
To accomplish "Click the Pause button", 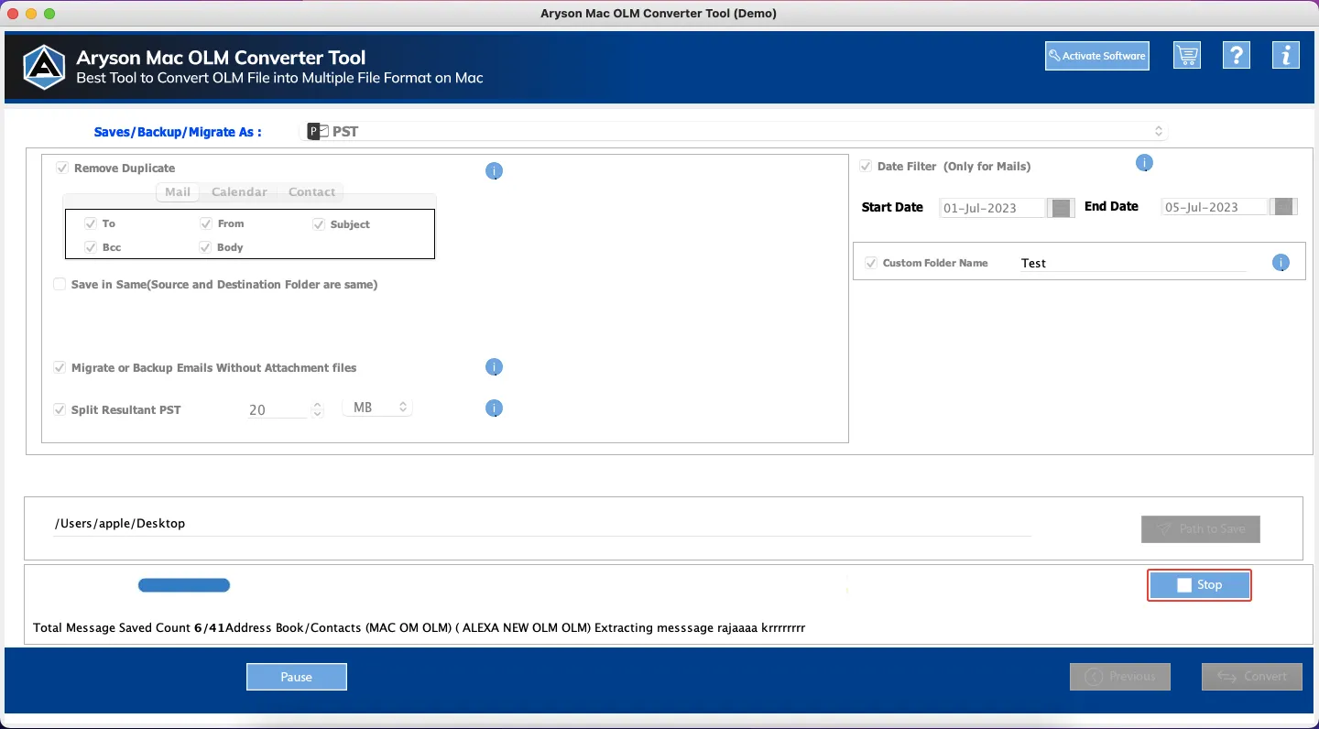I will click(297, 677).
